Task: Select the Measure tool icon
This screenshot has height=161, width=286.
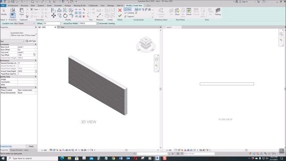Action: pyautogui.click(x=99, y=16)
